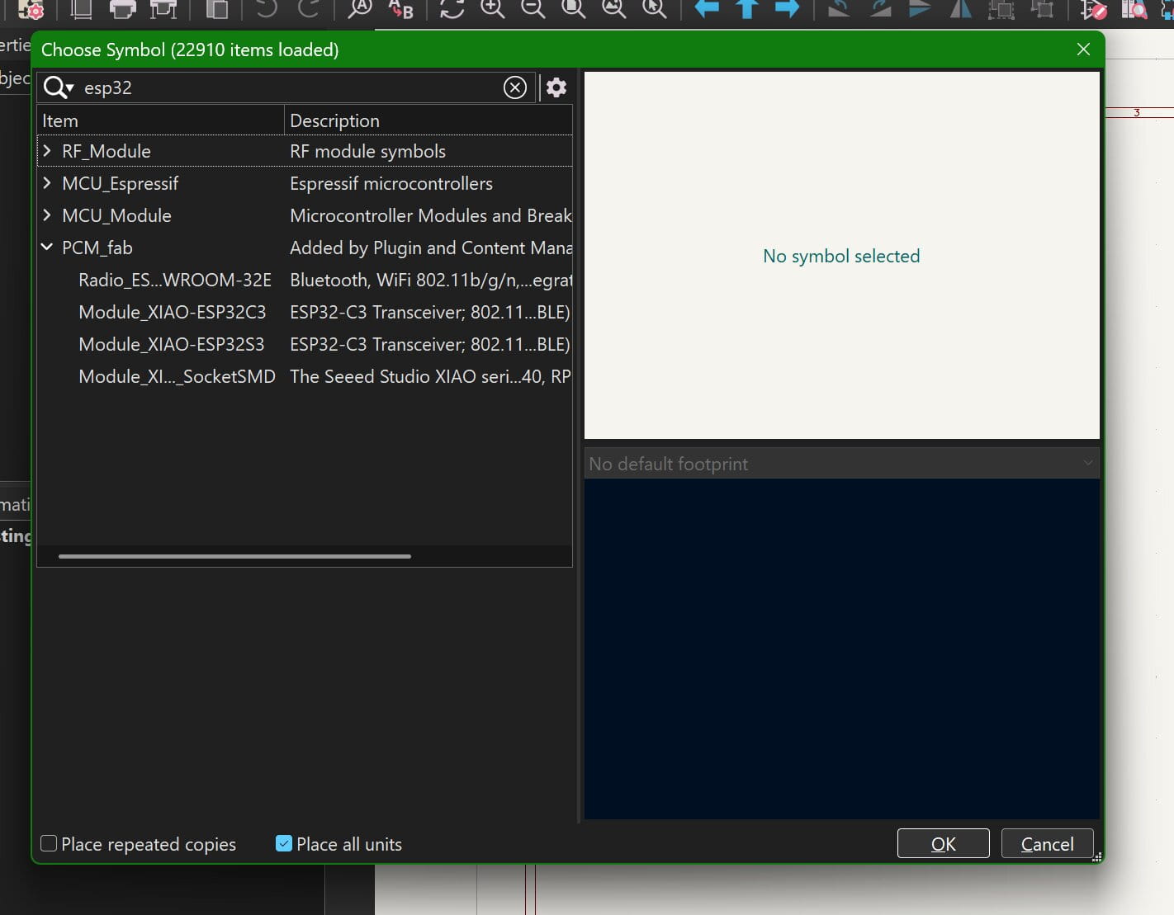Sort by the Description column header
This screenshot has width=1174, height=915.
click(x=428, y=120)
